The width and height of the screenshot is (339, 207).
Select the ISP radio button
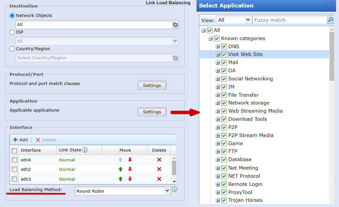(x=12, y=32)
